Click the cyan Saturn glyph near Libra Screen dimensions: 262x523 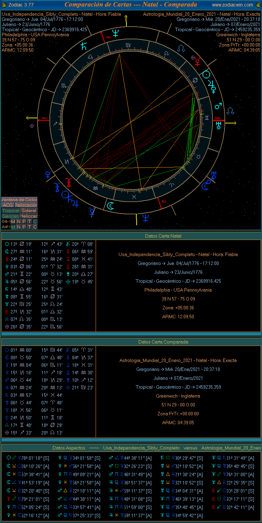pyautogui.click(x=84, y=46)
